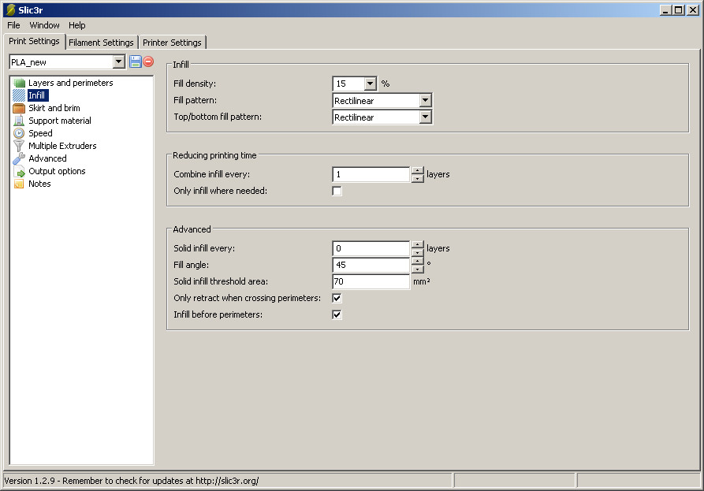Select Output options in the sidebar

pyautogui.click(x=57, y=171)
